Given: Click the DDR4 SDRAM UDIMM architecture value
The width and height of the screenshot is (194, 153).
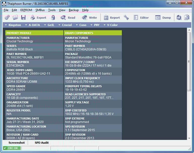Looking at the screenshot, I should [x=22, y=82].
